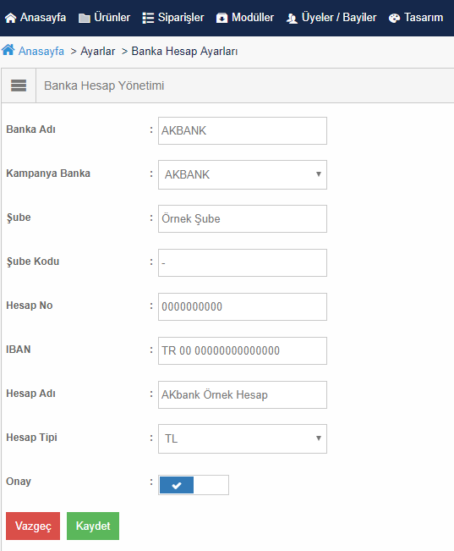Open the hamburger menu beside Banka Hesap Yönetimi
Screen dimensions: 454x551
tap(19, 85)
